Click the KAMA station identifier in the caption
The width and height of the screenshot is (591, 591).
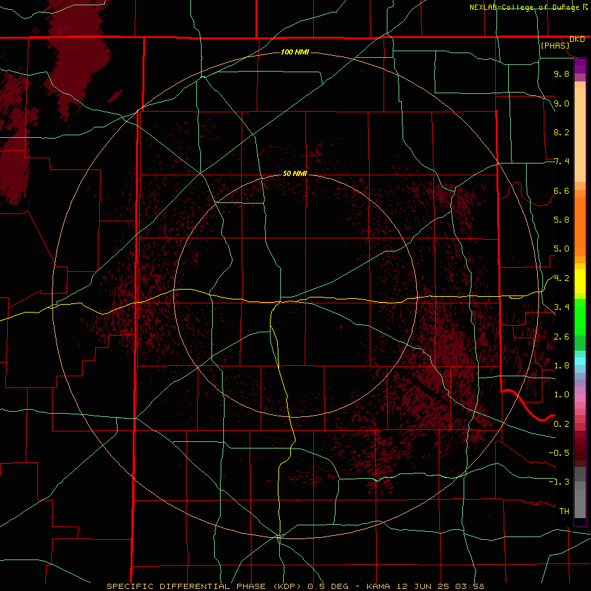(x=380, y=586)
